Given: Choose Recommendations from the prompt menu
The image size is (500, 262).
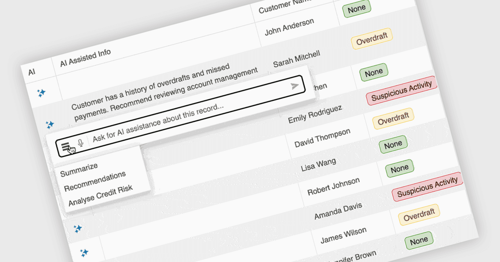Looking at the screenshot, I should (95, 181).
